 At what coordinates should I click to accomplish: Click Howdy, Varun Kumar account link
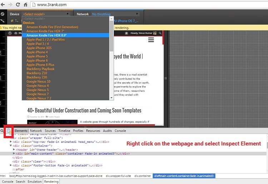[x=143, y=33]
